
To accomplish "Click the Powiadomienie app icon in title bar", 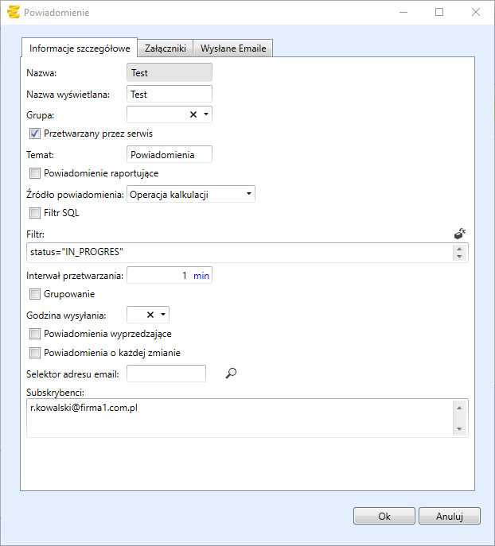I will [13, 13].
